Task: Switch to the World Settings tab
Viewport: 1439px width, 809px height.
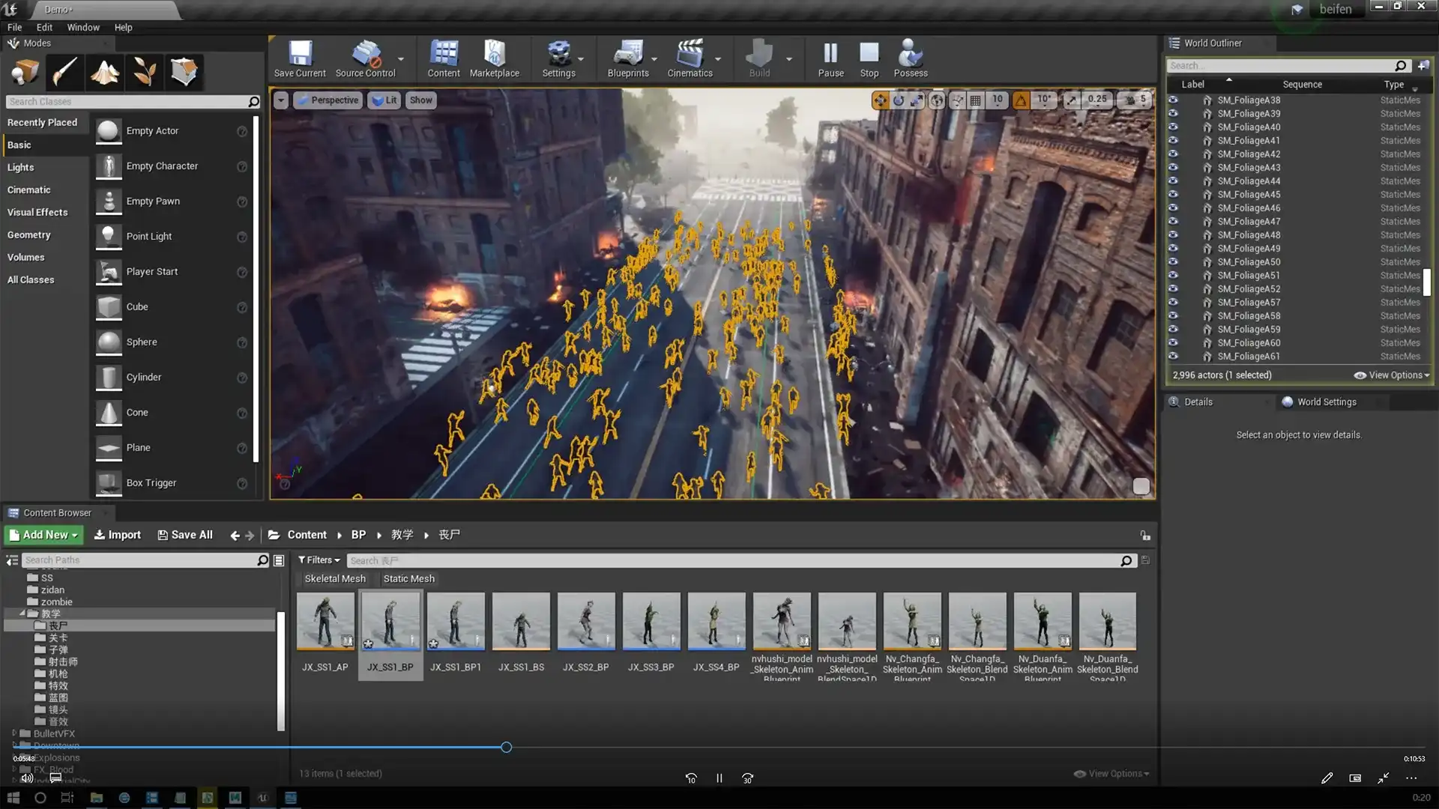Action: [x=1326, y=402]
